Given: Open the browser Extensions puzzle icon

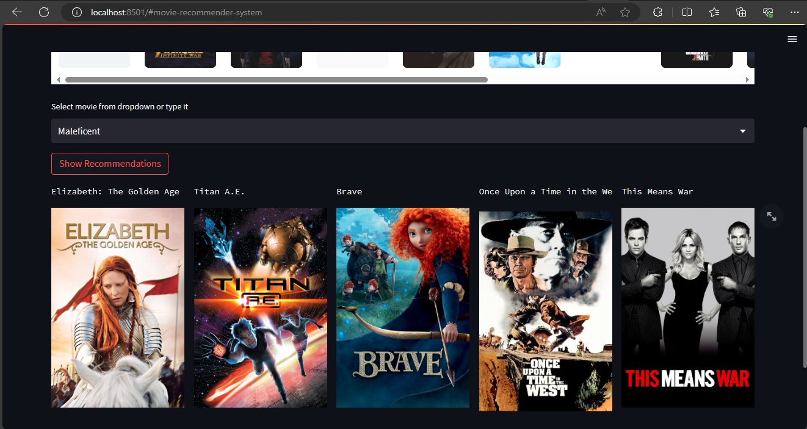Looking at the screenshot, I should pos(657,12).
